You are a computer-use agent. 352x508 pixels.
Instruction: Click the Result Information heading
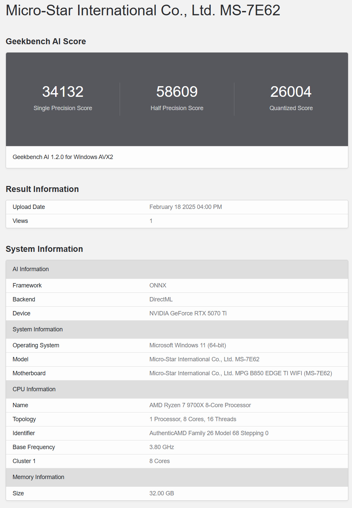click(42, 189)
